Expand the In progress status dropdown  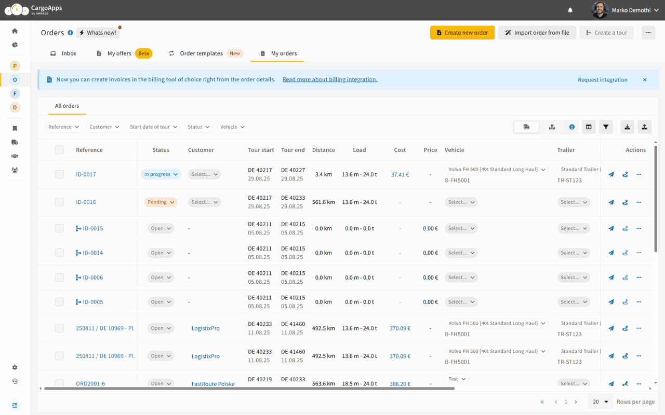point(161,175)
